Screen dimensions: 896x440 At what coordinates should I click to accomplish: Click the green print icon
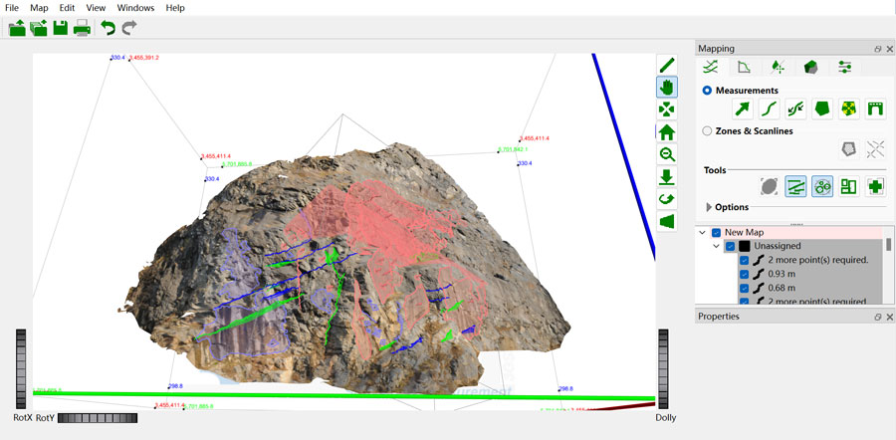pos(82,28)
